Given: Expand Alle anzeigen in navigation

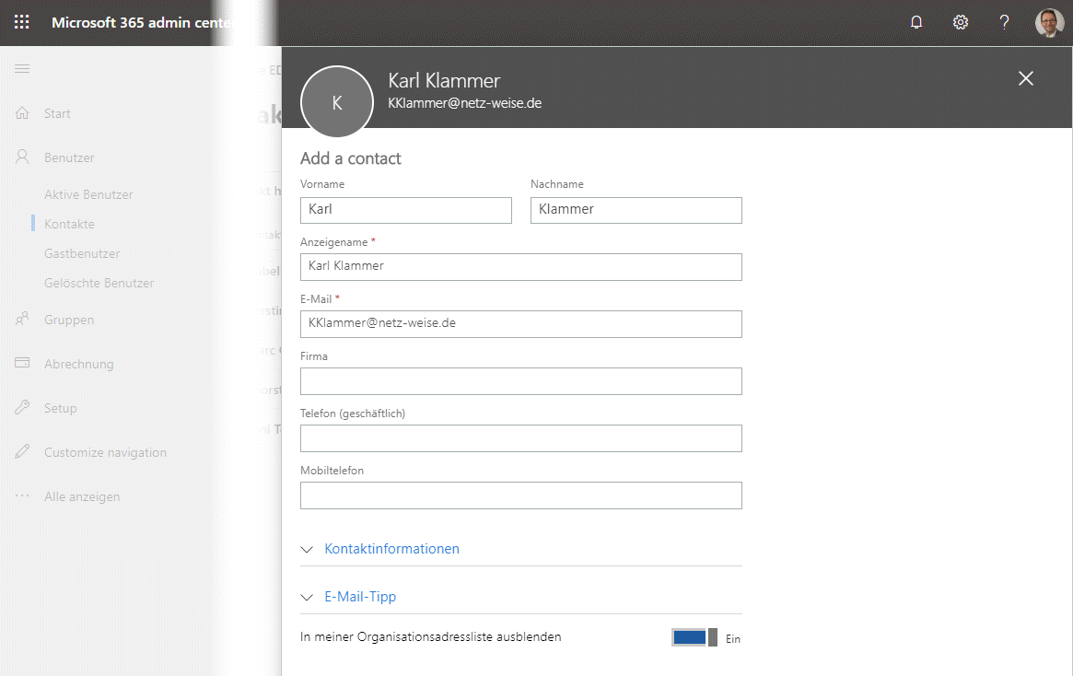Looking at the screenshot, I should [81, 496].
